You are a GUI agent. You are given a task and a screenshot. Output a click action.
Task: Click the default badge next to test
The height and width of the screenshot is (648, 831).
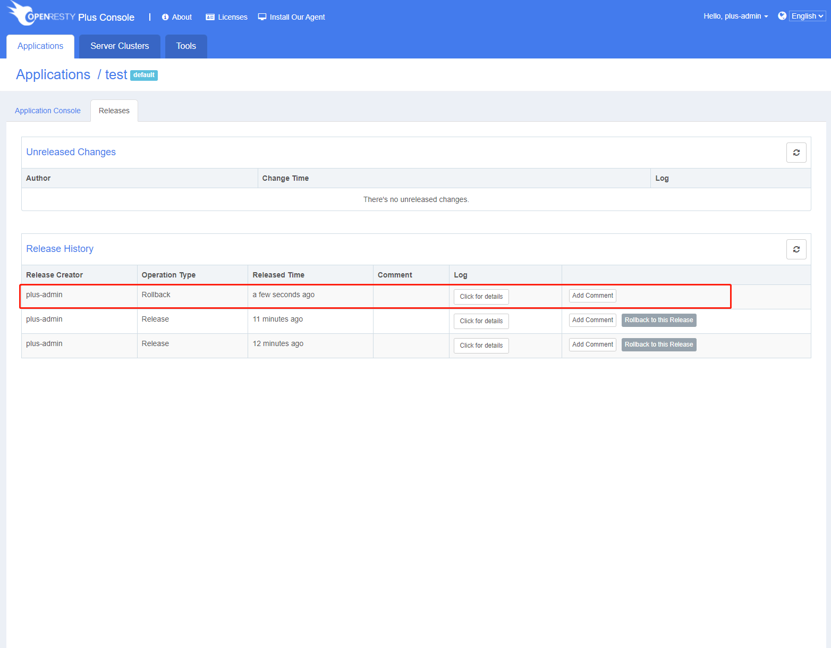point(144,75)
